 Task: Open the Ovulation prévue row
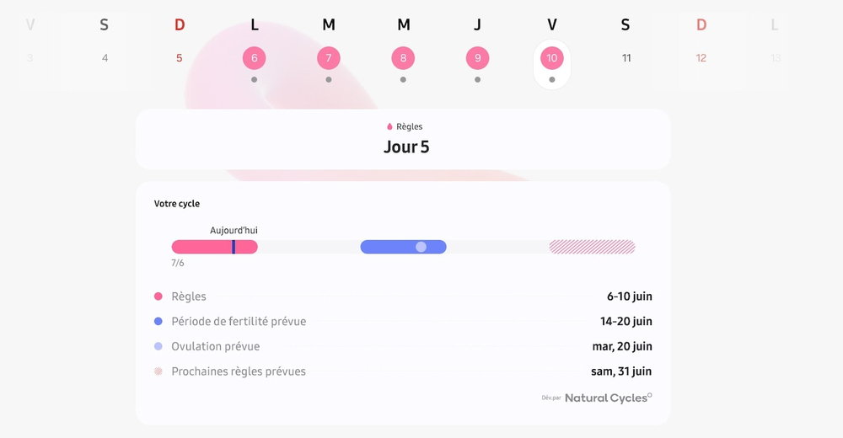pos(403,346)
